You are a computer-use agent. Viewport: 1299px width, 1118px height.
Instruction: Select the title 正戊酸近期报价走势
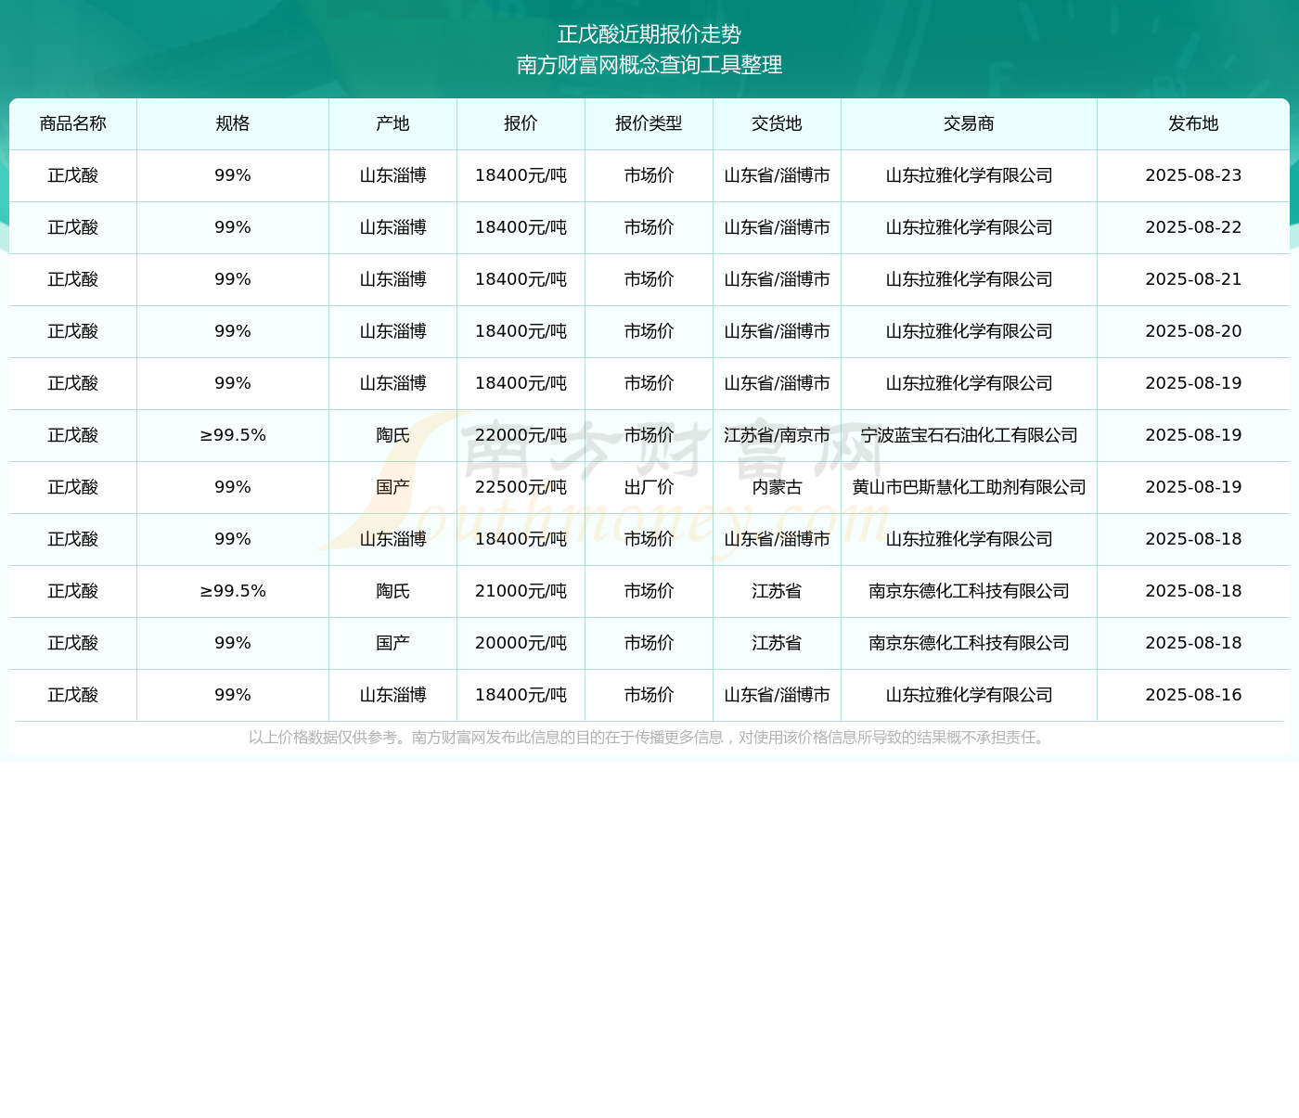pyautogui.click(x=649, y=34)
